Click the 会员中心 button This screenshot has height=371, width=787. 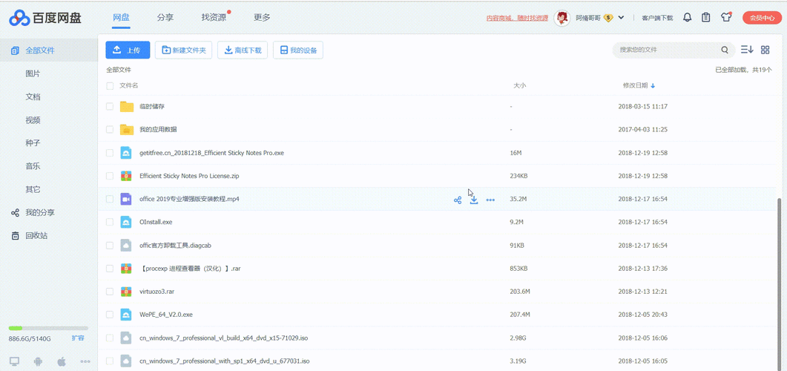tap(762, 18)
